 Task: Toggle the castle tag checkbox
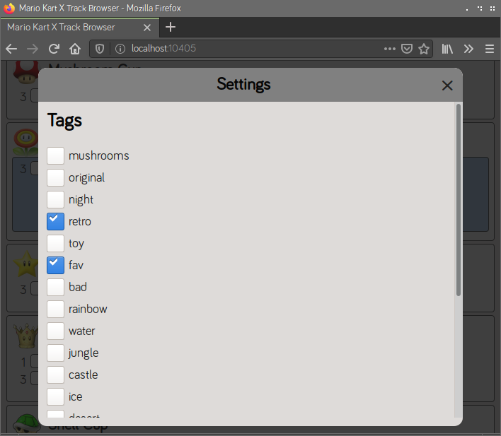click(56, 375)
